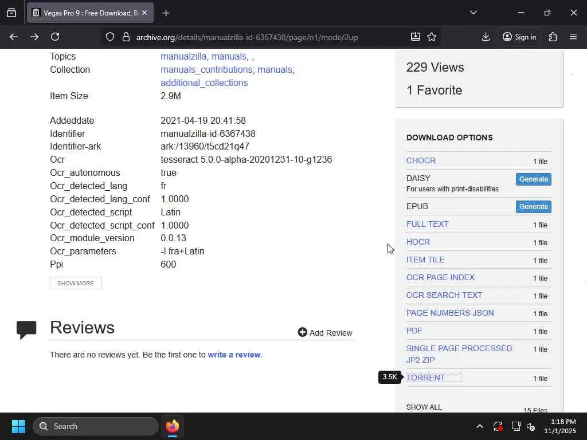Open the Firefox downloads panel
The width and height of the screenshot is (587, 440).
click(x=486, y=37)
